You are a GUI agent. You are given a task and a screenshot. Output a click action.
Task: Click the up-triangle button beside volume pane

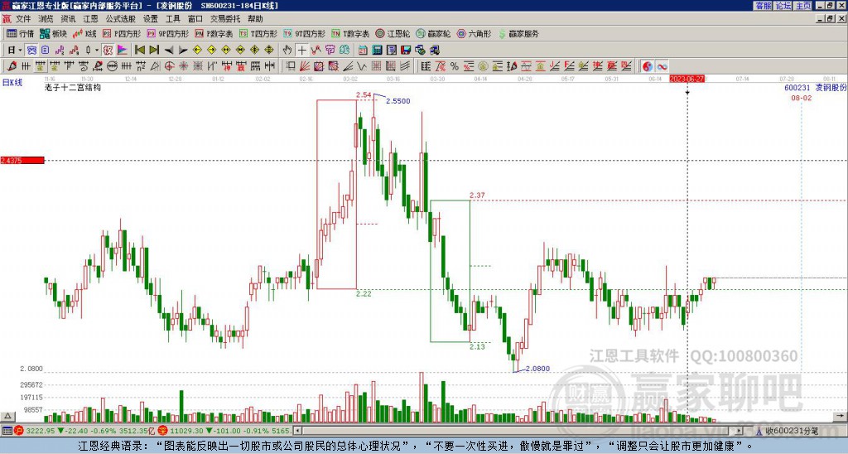tap(7, 416)
